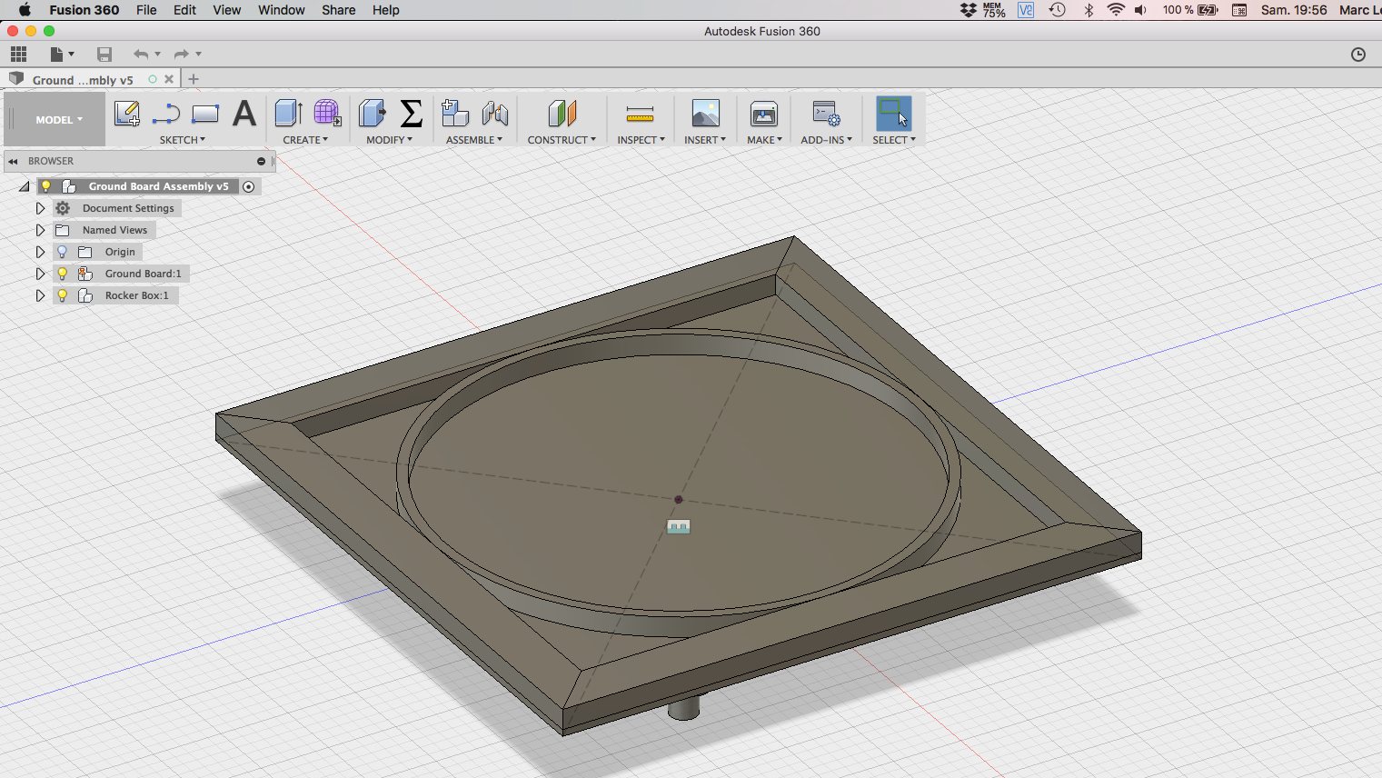The width and height of the screenshot is (1382, 778).
Task: Switch to the Ground ...mbly v5 document tab
Action: click(83, 80)
